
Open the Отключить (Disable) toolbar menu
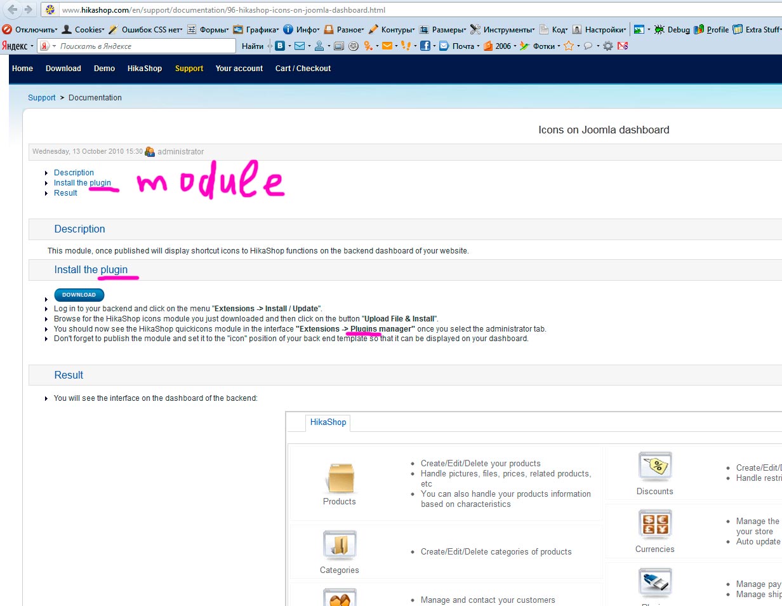30,30
